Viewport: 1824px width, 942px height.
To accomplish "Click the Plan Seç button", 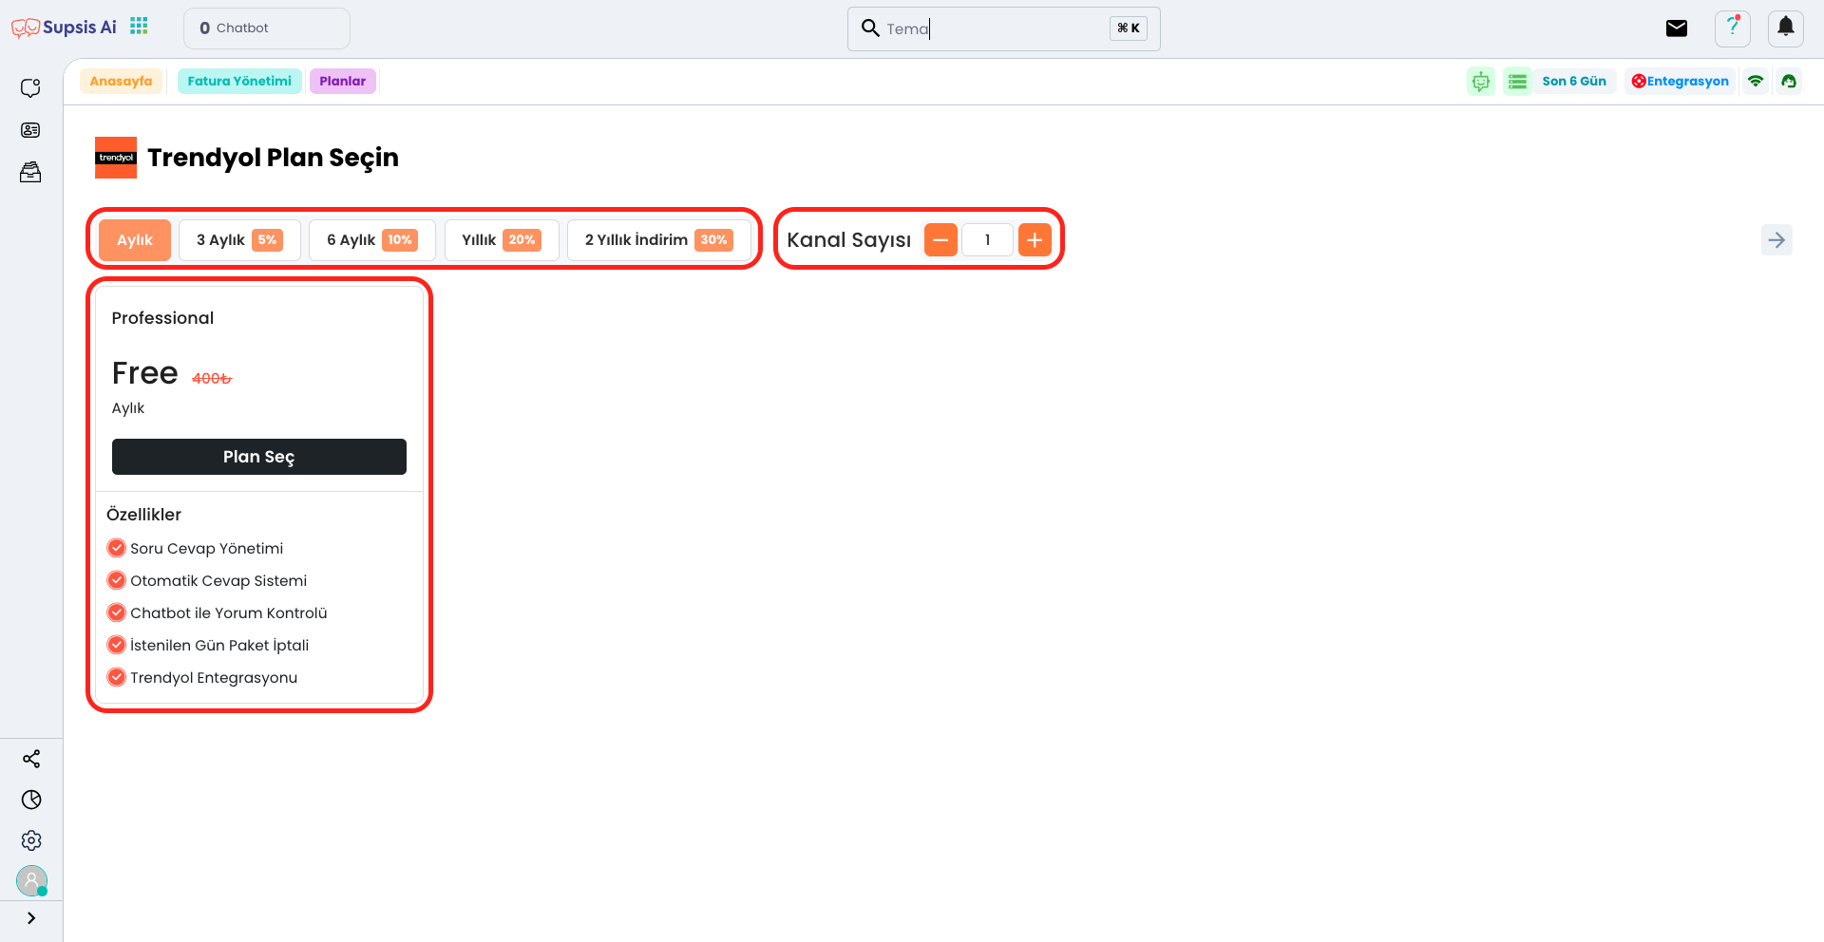I will (259, 457).
